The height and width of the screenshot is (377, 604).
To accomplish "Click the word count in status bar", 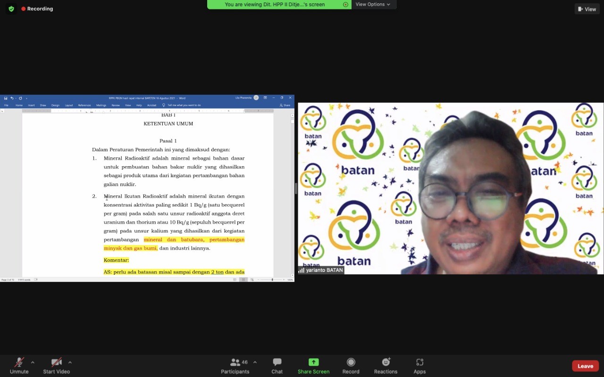I will 24,279.
